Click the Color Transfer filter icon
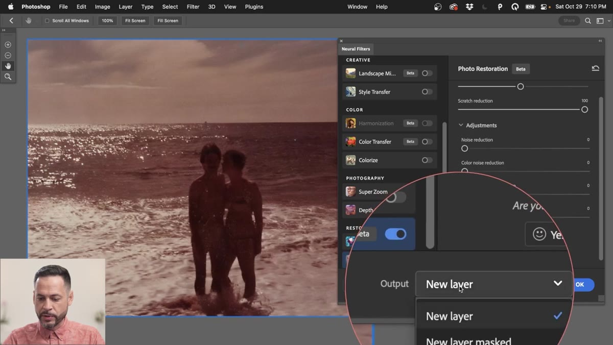Screen dimensions: 613x345 pos(350,141)
